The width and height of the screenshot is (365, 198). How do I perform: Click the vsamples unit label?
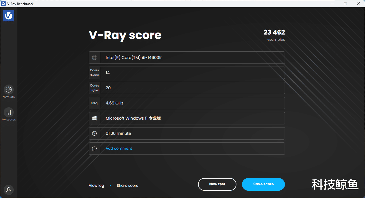pyautogui.click(x=276, y=40)
